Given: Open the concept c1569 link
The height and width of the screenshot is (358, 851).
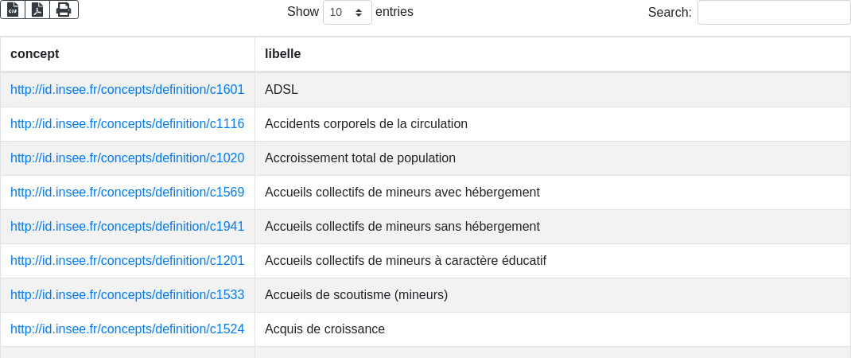Looking at the screenshot, I should [127, 193].
